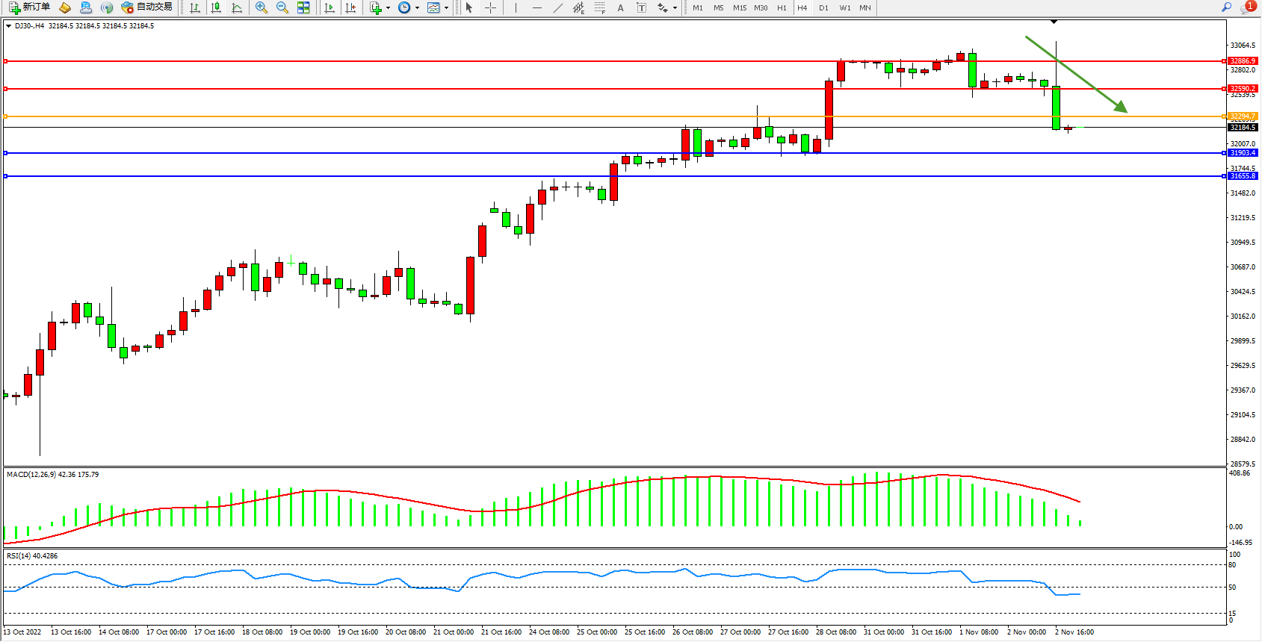Screen dimensions: 1262x642
Task: Switch to the D1 timeframe
Action: 823,7
